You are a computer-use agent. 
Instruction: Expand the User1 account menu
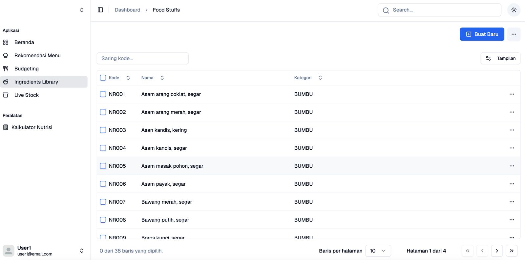tap(81, 251)
